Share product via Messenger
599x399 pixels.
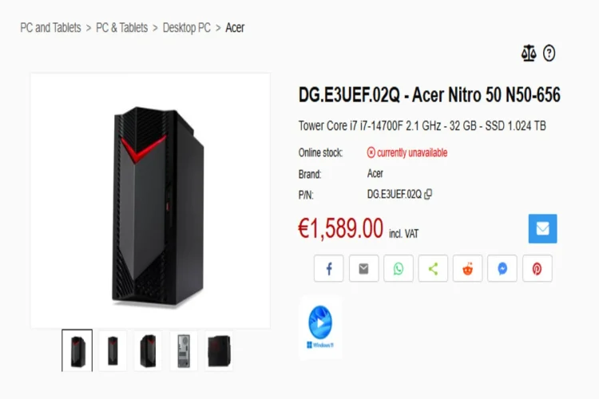(502, 269)
